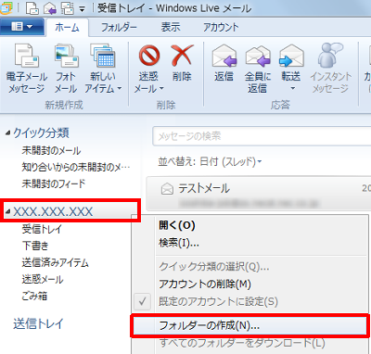Click the quick access new mail icon

tap(32, 8)
